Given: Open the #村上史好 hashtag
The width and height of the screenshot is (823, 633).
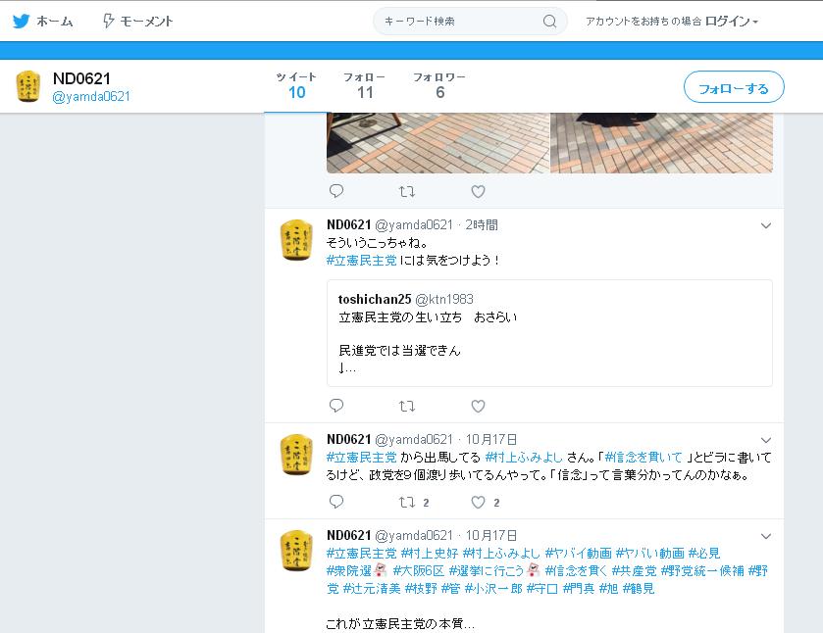Looking at the screenshot, I should [430, 554].
